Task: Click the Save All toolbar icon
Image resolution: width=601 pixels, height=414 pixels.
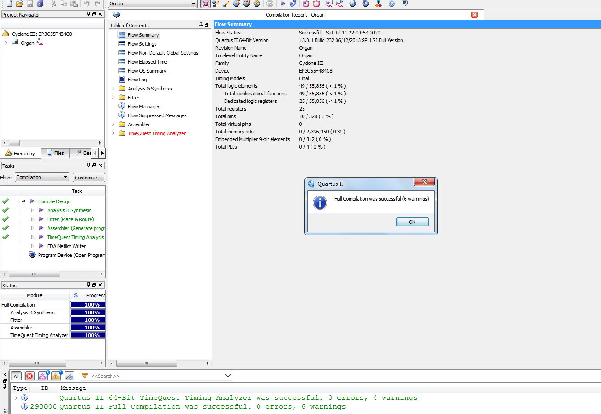Action: [x=40, y=4]
